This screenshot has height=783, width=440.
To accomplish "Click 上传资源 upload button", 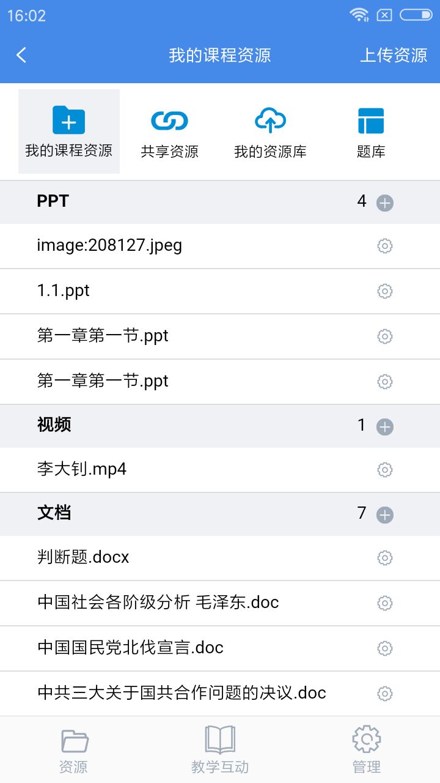I will click(393, 55).
